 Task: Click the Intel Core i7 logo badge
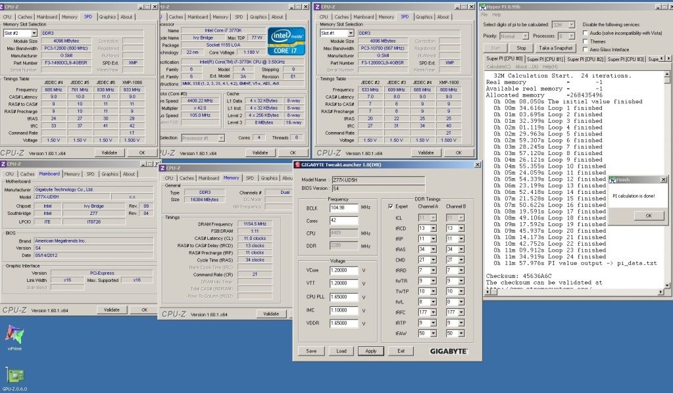pyautogui.click(x=286, y=41)
